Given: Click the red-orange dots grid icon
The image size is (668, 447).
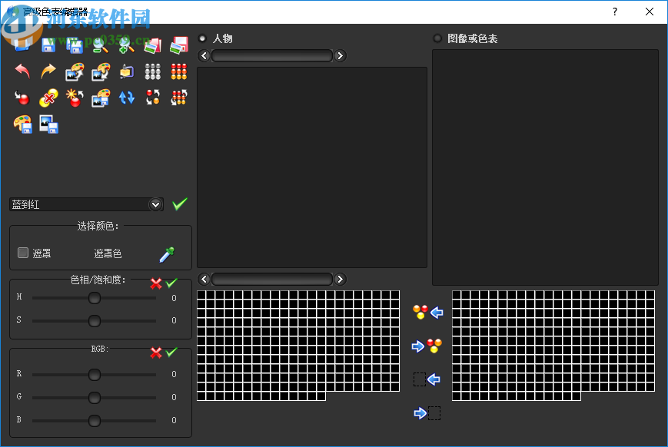Looking at the screenshot, I should pyautogui.click(x=179, y=71).
